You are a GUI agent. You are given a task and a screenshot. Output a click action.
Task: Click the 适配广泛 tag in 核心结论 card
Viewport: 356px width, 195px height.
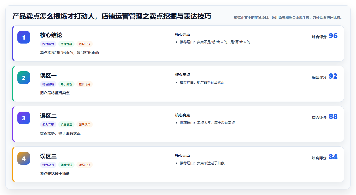pyautogui.click(x=85, y=44)
